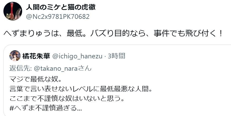The width and height of the screenshot is (231, 116).
Task: Open display name 人間のミケと猫の虎徹
Action: tap(61, 7)
